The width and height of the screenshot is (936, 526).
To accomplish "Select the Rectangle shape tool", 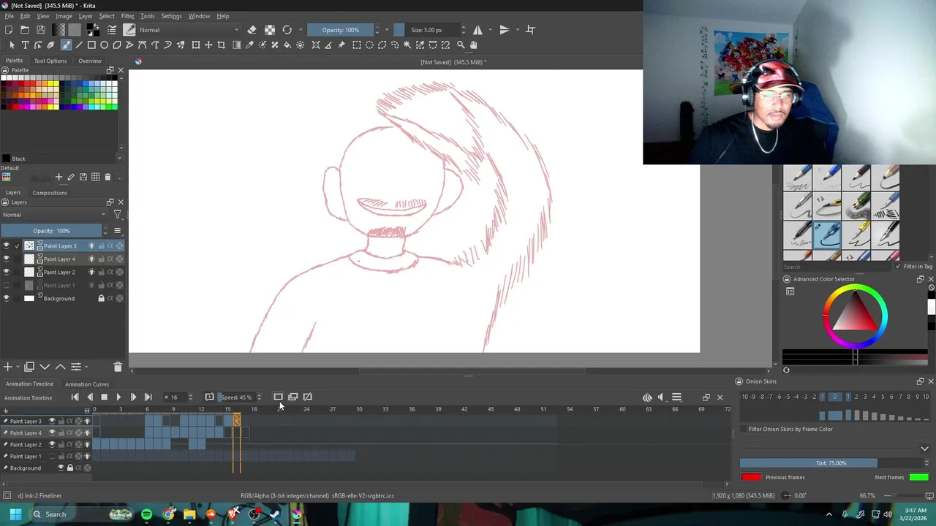I will pyautogui.click(x=91, y=45).
